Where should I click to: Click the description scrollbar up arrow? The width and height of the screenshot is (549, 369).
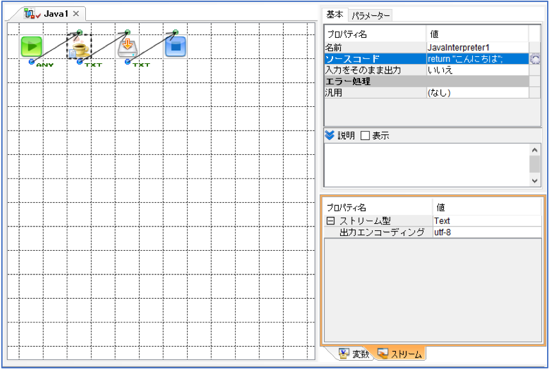pos(534,150)
